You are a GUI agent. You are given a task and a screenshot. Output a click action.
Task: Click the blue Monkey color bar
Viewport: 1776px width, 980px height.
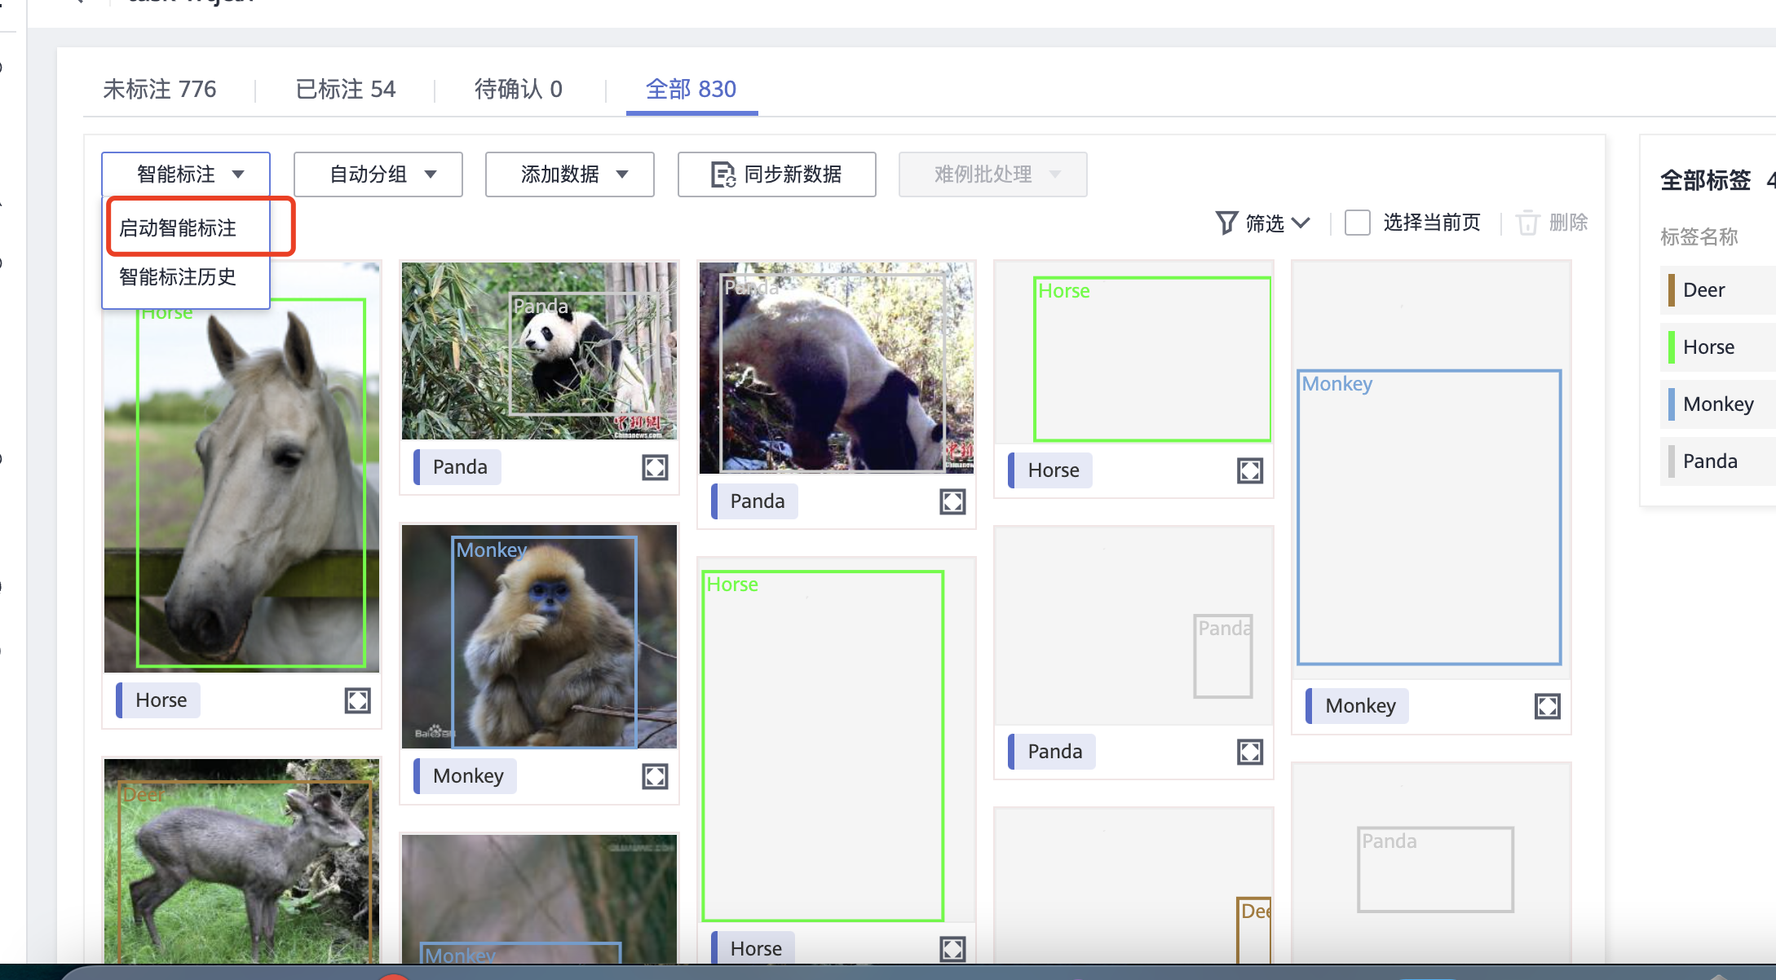1671,404
